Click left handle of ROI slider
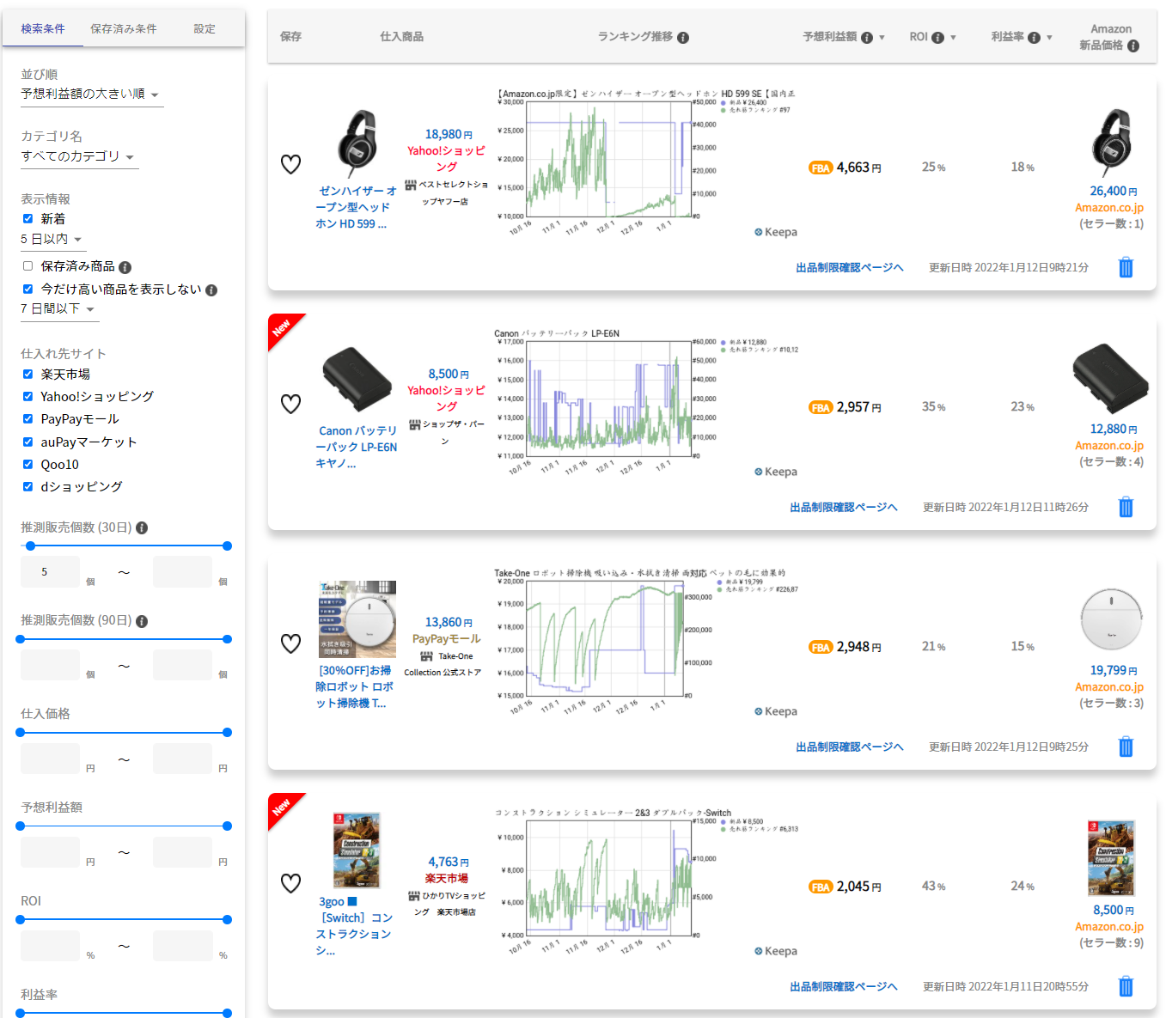1166x1018 pixels. [21, 920]
